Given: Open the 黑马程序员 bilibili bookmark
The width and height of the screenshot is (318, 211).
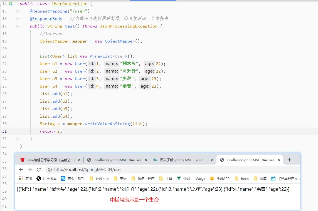Looking at the screenshot, I should pyautogui.click(x=285, y=178).
